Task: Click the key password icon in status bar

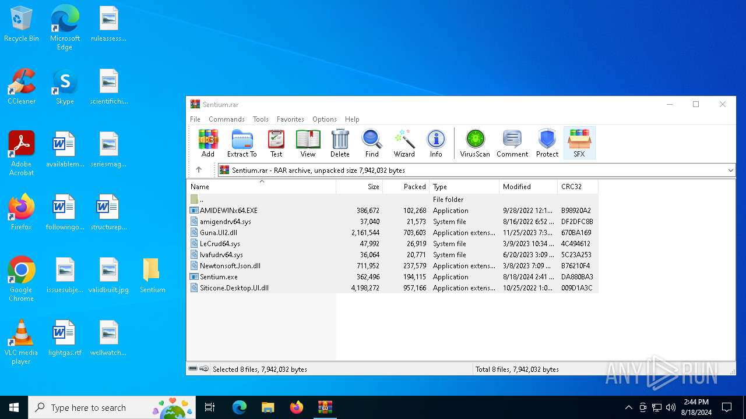Action: coord(204,369)
